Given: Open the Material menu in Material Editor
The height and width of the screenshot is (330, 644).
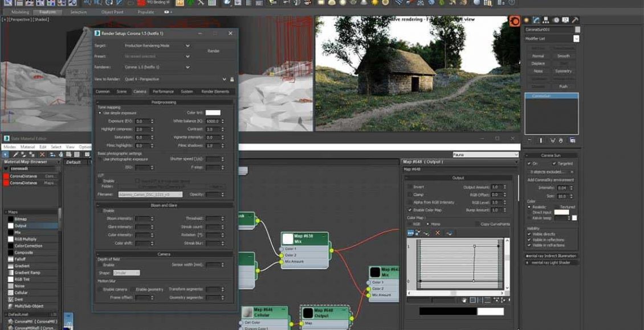Looking at the screenshot, I should click(27, 147).
